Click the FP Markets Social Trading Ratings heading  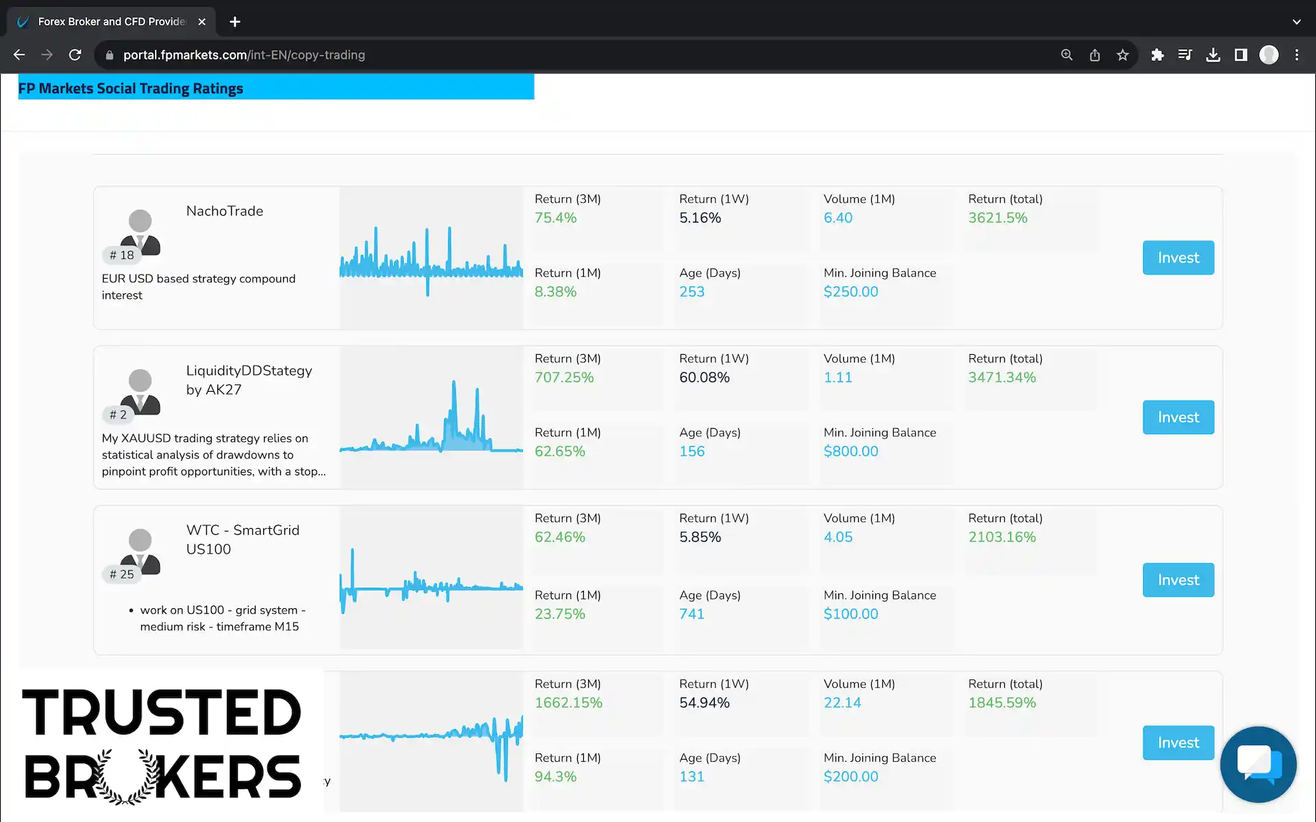pyautogui.click(x=130, y=88)
